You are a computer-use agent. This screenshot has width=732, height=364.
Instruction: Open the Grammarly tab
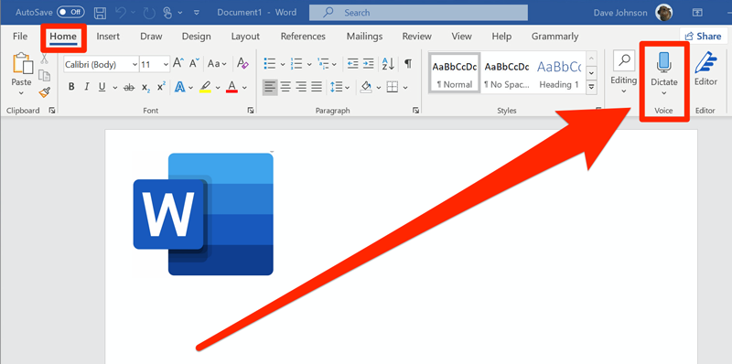554,37
